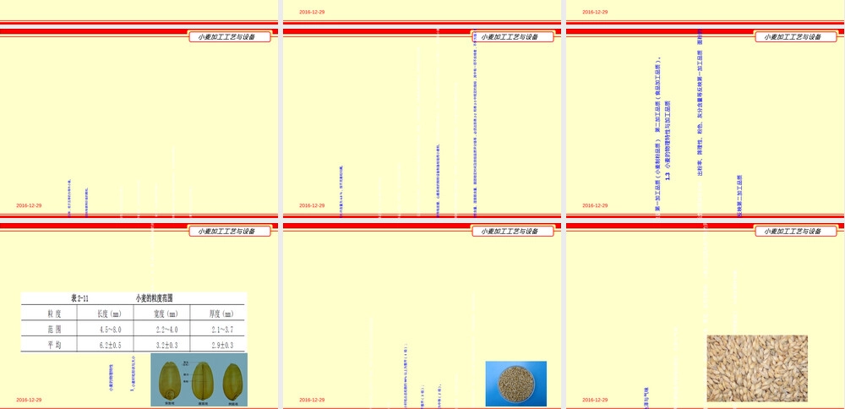
Task: Click rotated line '第一加工品质（小麦制粉品质）'
Action: click(657, 177)
